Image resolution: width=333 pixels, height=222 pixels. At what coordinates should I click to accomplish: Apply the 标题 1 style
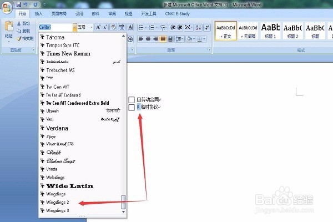coord(270,31)
